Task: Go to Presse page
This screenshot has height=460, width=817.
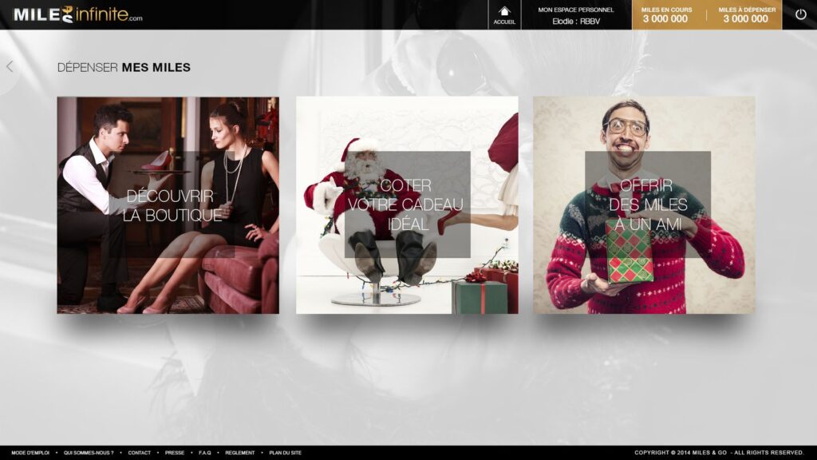Action: pos(175,453)
